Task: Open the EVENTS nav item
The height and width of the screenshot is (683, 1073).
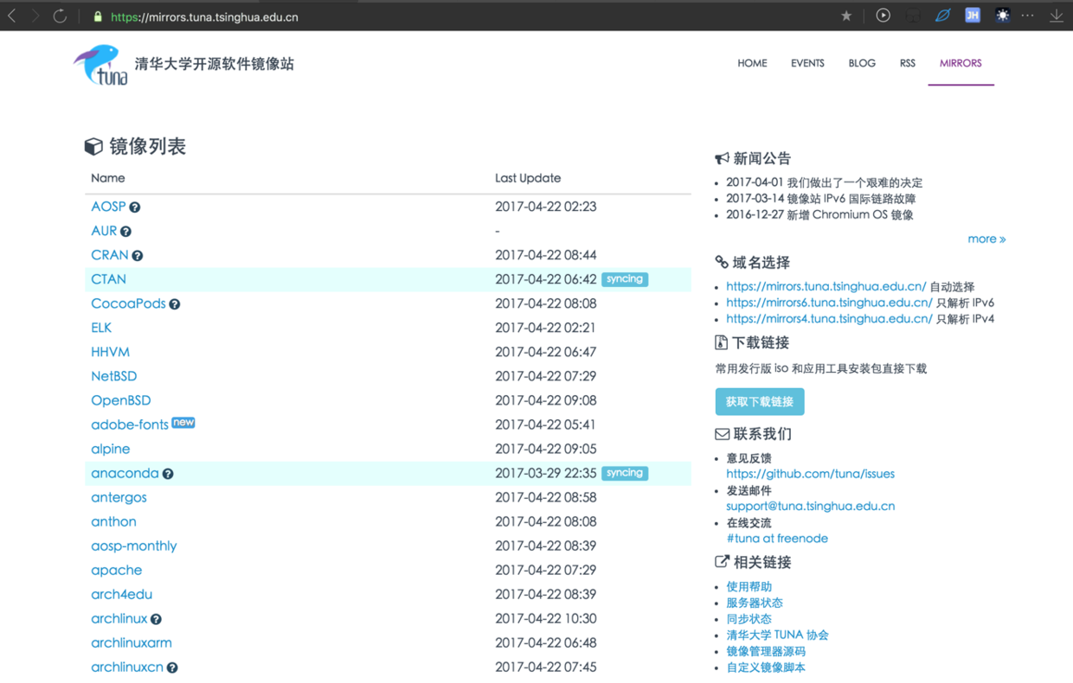Action: pos(807,63)
